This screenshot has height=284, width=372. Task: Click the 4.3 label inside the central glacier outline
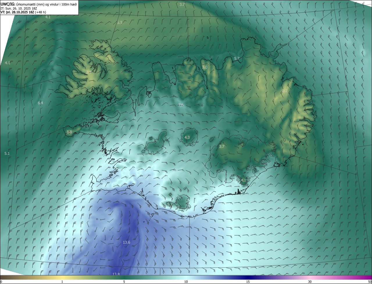pos(187,137)
